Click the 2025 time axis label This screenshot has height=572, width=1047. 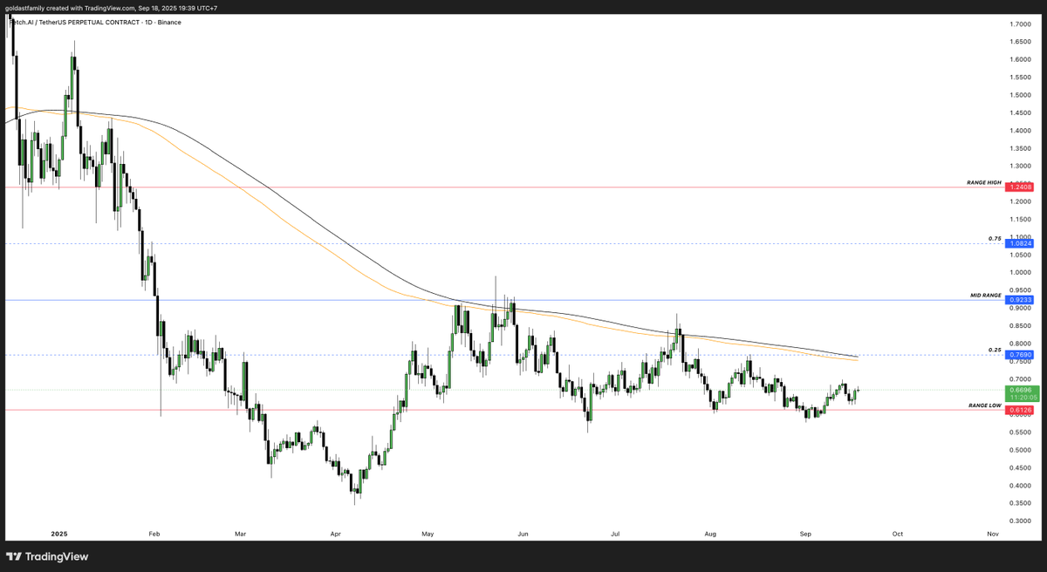[x=59, y=533]
